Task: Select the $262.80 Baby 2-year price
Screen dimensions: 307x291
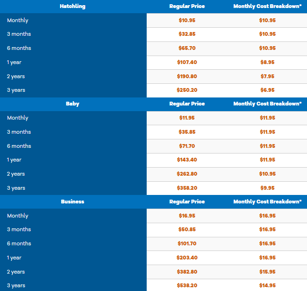Action: coord(187,174)
